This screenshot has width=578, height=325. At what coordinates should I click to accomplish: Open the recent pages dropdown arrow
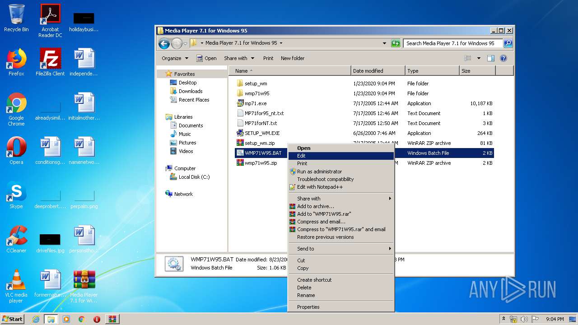pyautogui.click(x=185, y=44)
